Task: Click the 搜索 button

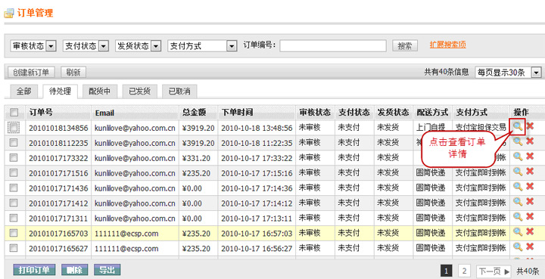Action: click(x=405, y=46)
